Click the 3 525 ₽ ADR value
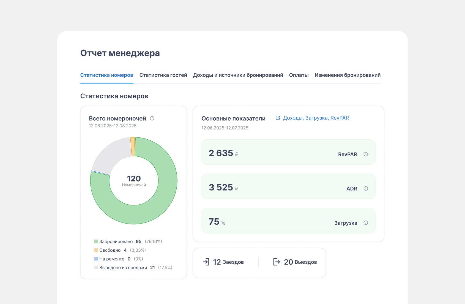Screen dimensions: 465x304 [223, 188]
